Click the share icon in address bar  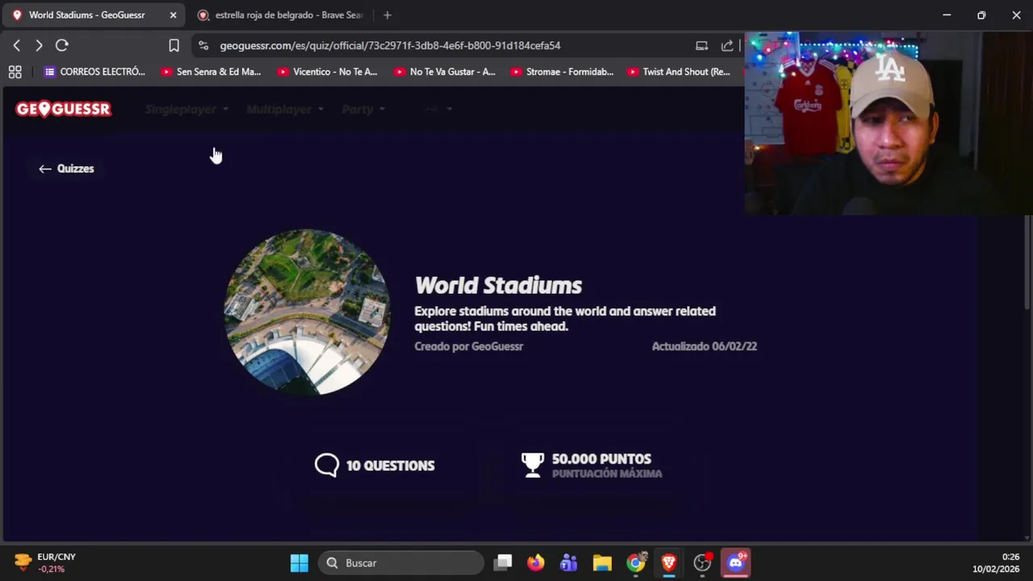(x=727, y=46)
